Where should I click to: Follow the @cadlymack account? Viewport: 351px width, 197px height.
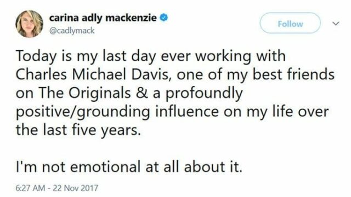pyautogui.click(x=290, y=23)
